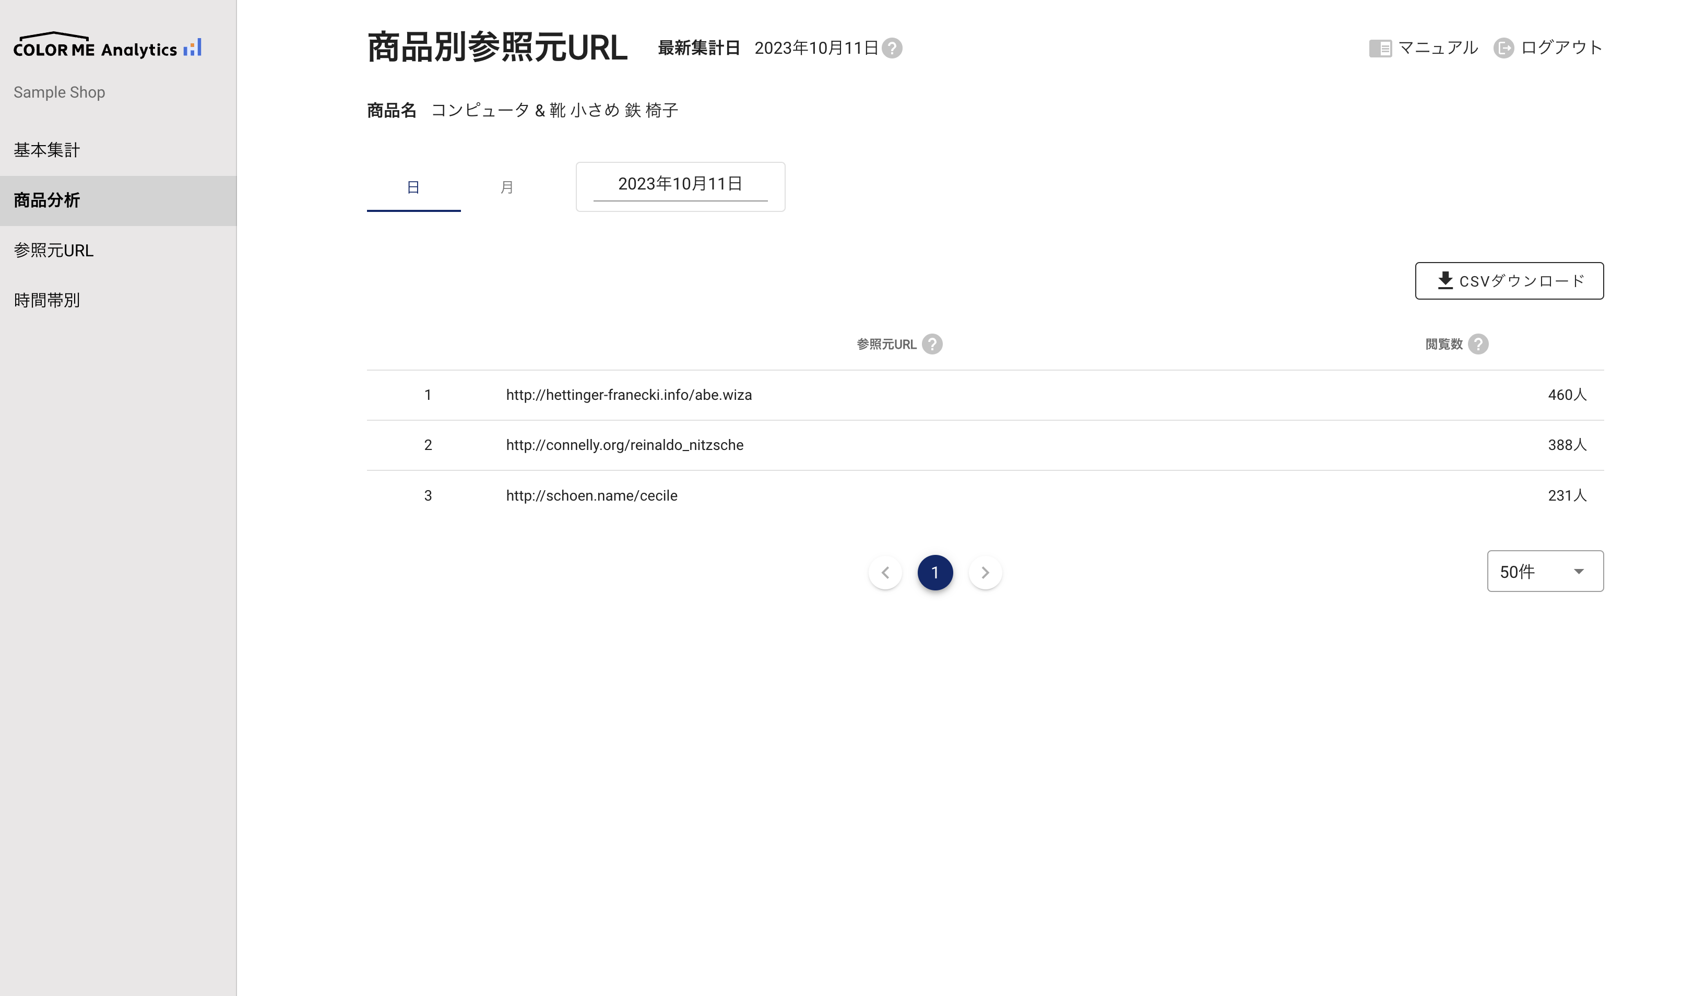
Task: Open 商品分析 in the sidebar
Action: (119, 200)
